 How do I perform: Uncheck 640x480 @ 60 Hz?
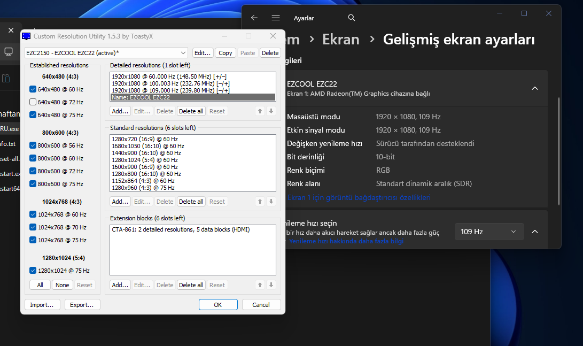click(x=33, y=89)
